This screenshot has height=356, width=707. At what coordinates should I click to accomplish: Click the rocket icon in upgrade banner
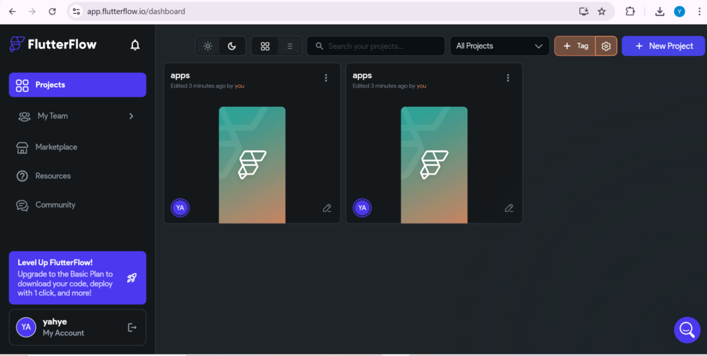131,278
